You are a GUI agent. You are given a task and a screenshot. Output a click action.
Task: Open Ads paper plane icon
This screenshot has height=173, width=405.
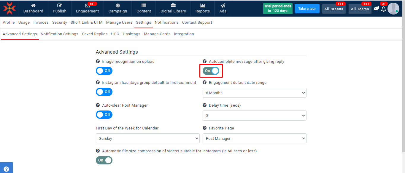[223, 5]
